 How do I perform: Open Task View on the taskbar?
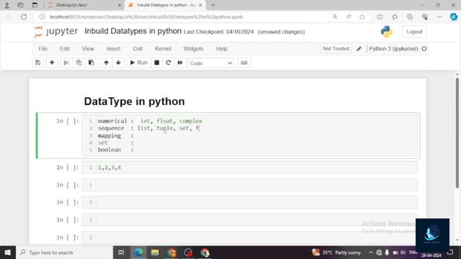121,253
